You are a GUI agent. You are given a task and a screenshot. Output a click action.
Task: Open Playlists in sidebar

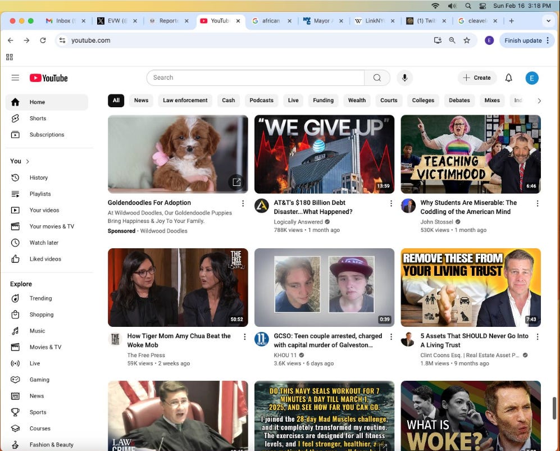tap(47, 194)
